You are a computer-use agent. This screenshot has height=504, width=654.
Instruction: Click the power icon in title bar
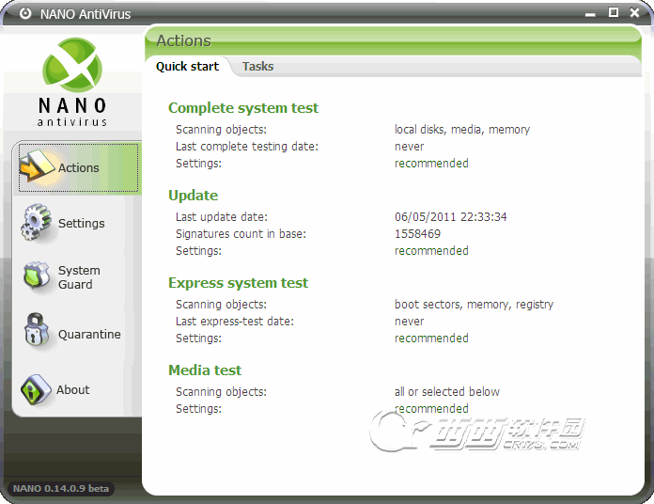point(25,14)
